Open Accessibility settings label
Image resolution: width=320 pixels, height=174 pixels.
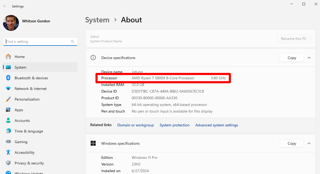25,152
